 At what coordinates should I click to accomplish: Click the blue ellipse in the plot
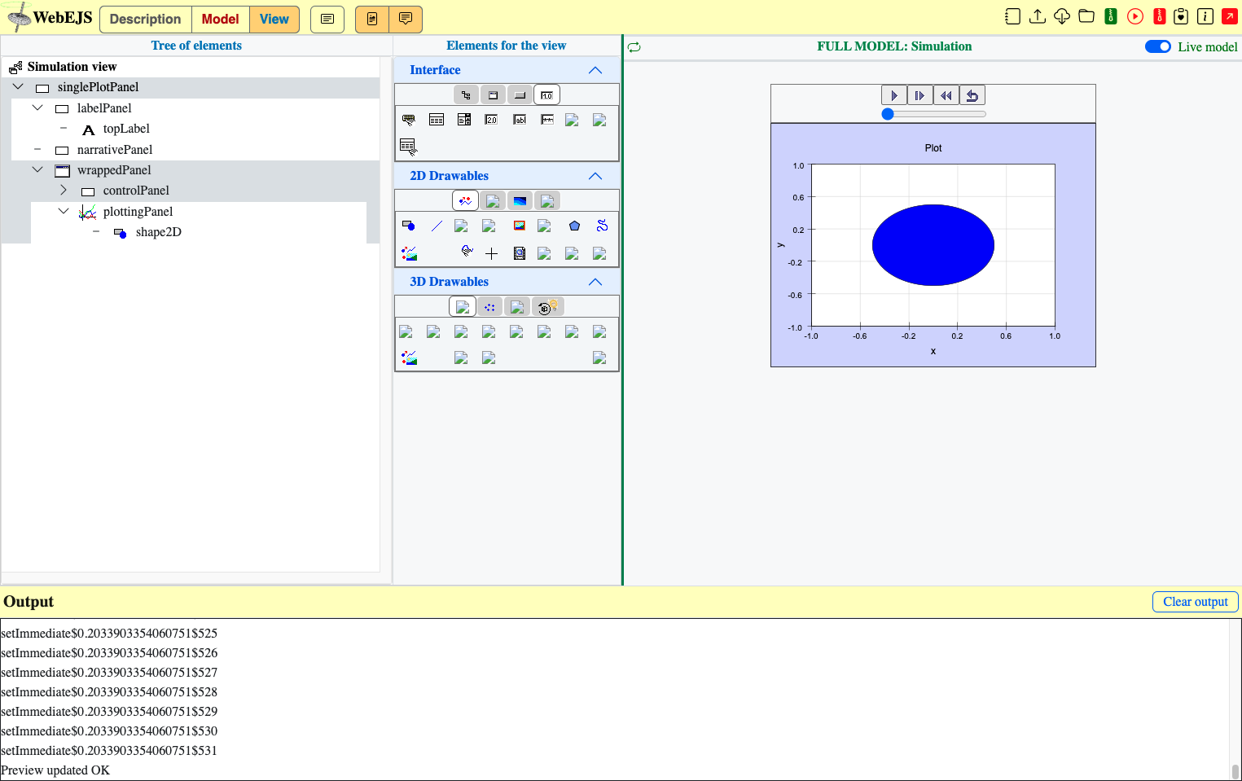(x=933, y=245)
